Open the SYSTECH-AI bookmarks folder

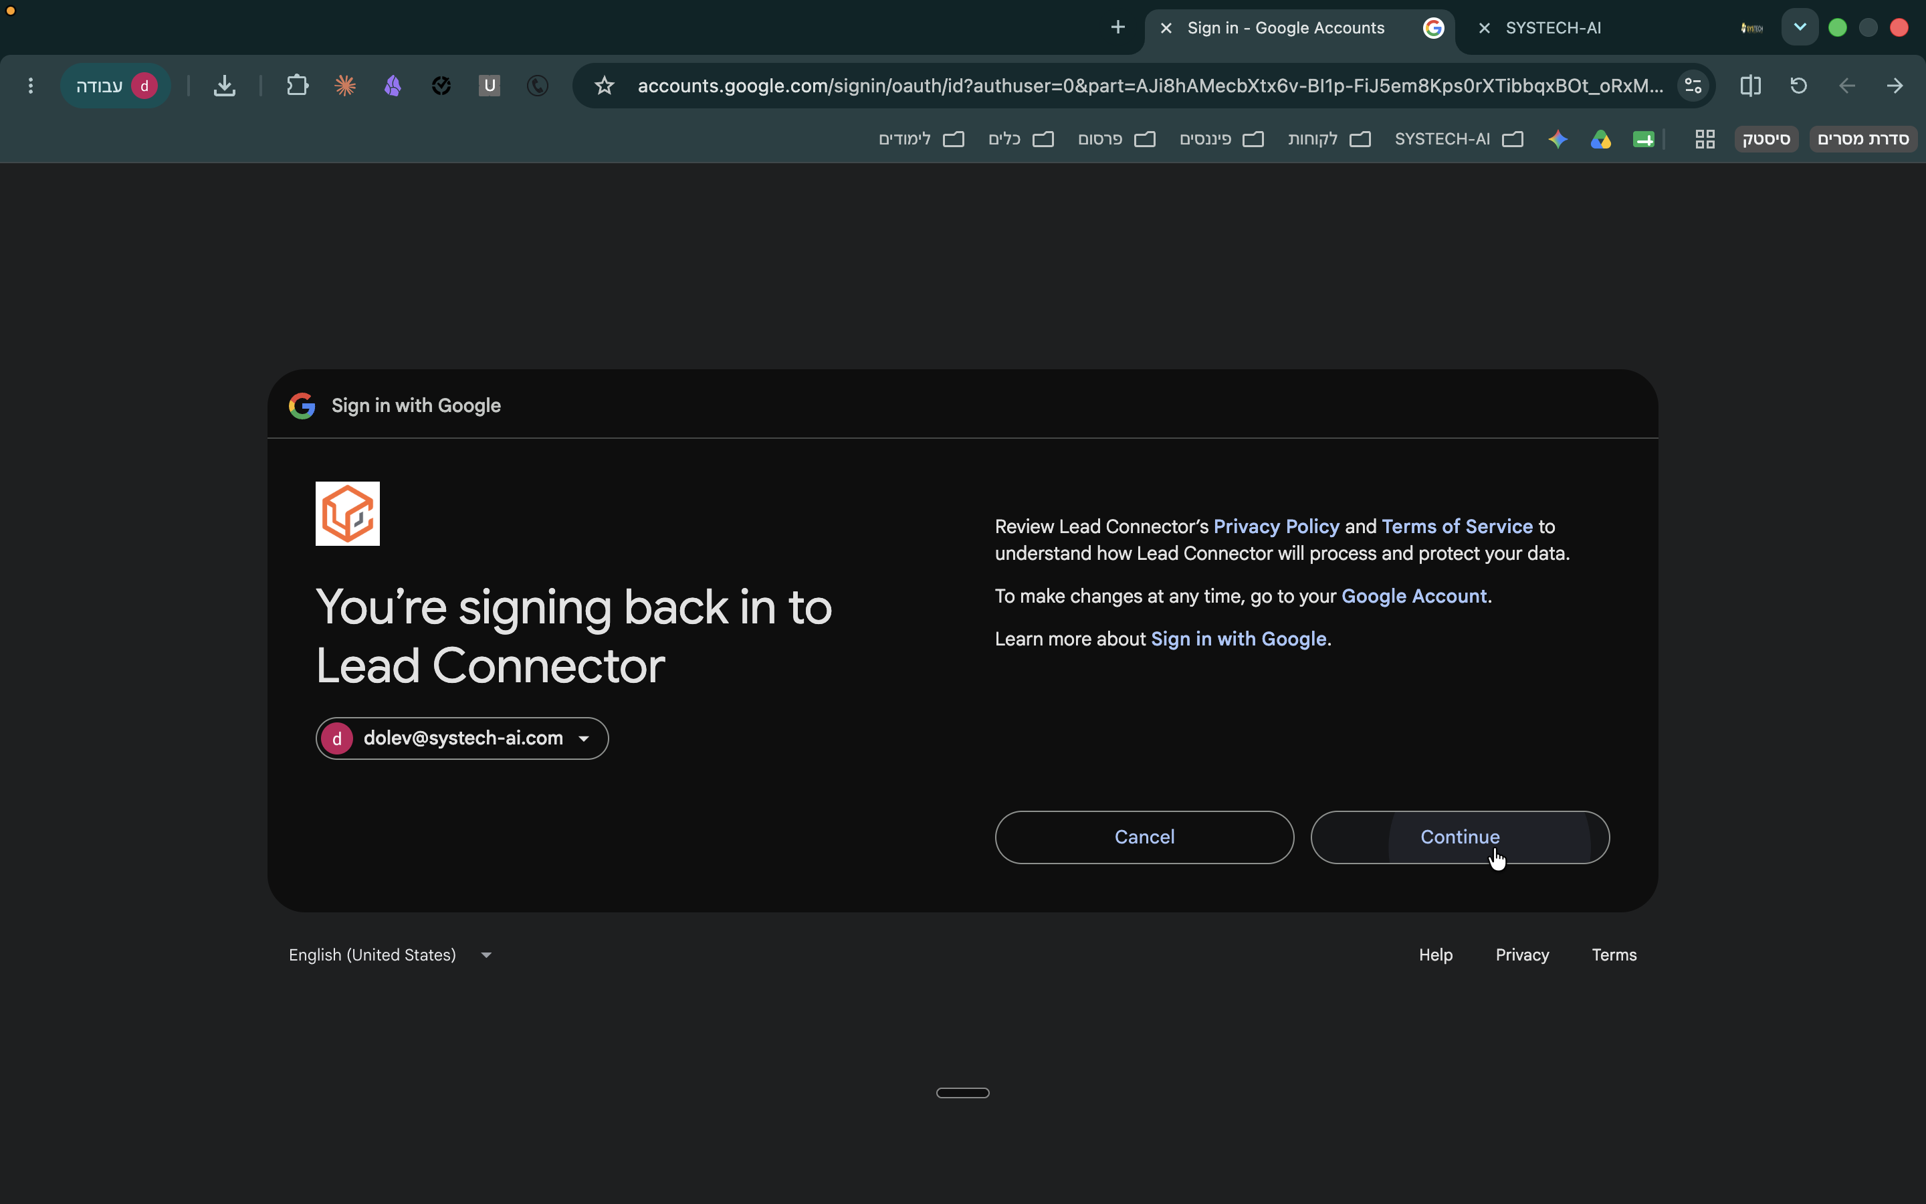coord(1459,139)
